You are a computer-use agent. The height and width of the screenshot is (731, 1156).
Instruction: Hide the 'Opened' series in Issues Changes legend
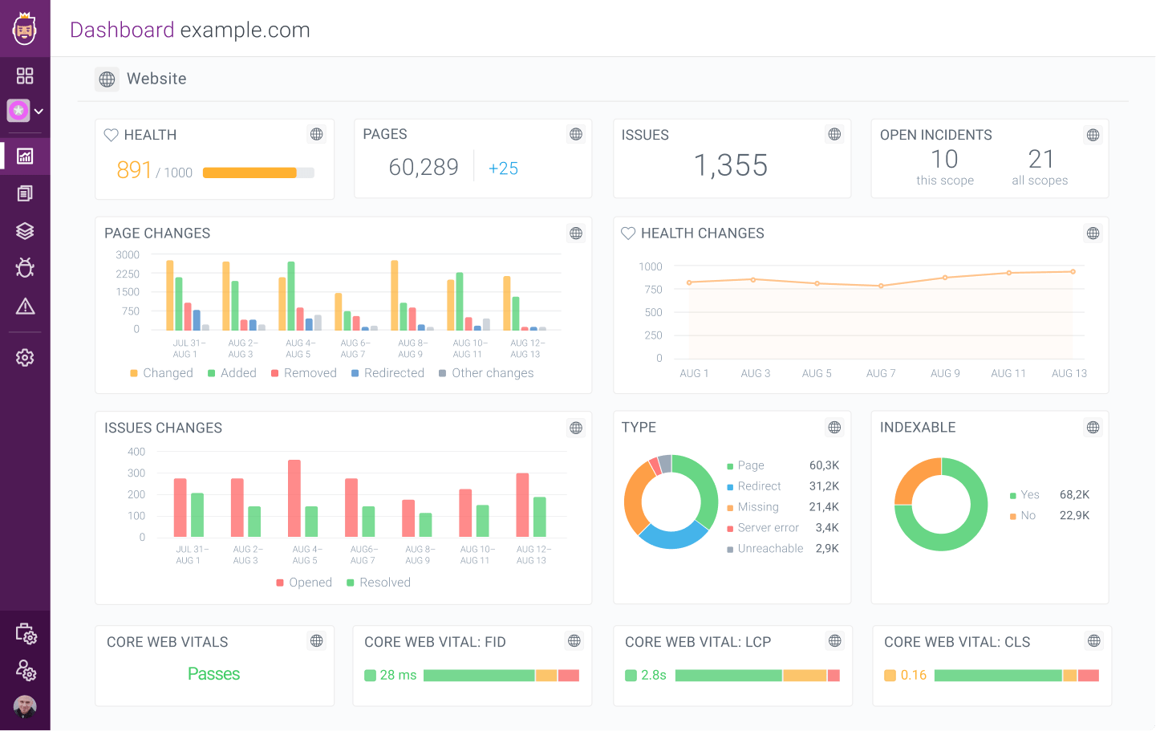304,582
